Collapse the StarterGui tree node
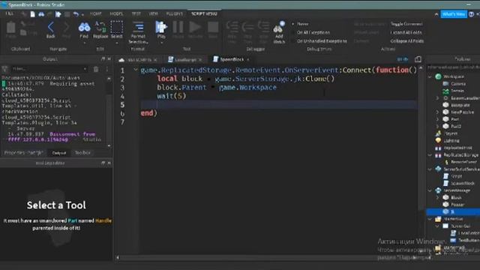The height and width of the screenshot is (270, 480). [430, 219]
